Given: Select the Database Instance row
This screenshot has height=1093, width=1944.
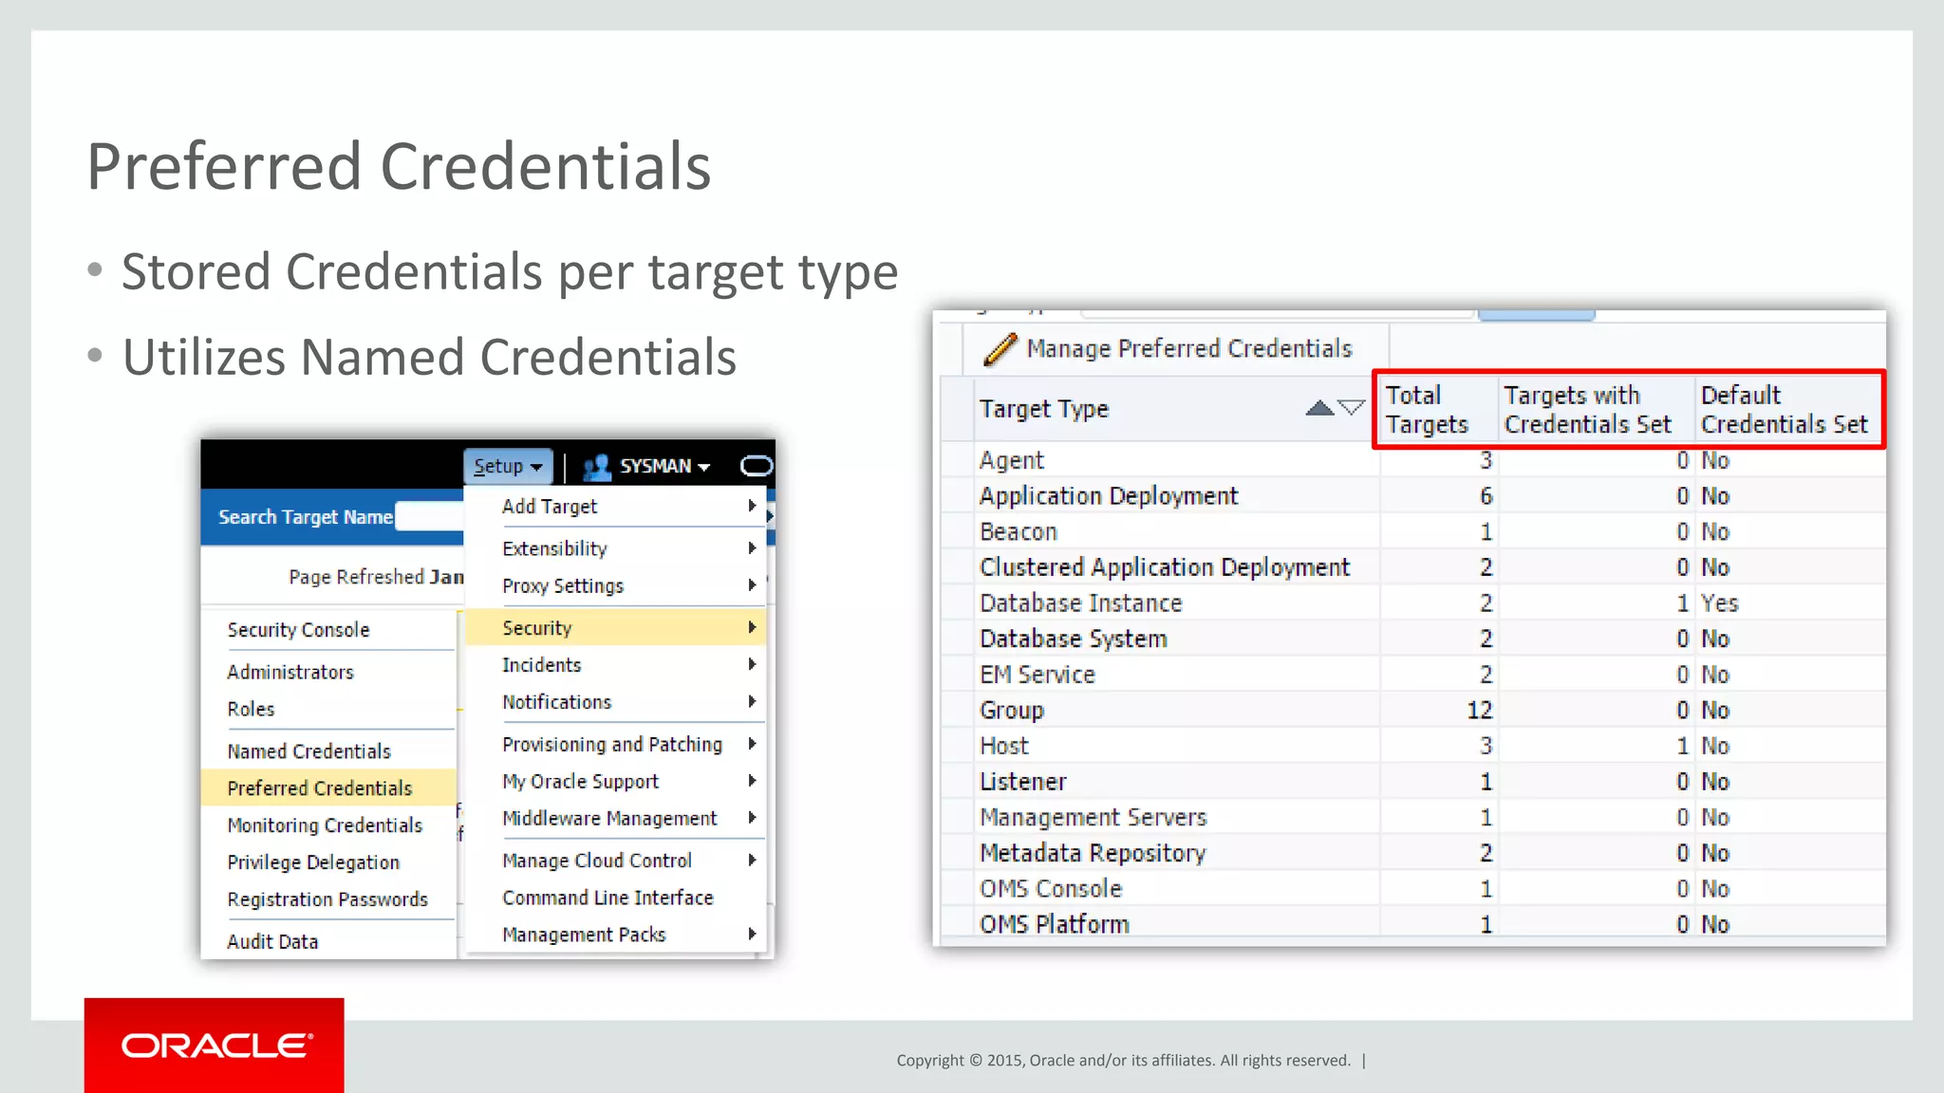Looking at the screenshot, I should click(1413, 602).
